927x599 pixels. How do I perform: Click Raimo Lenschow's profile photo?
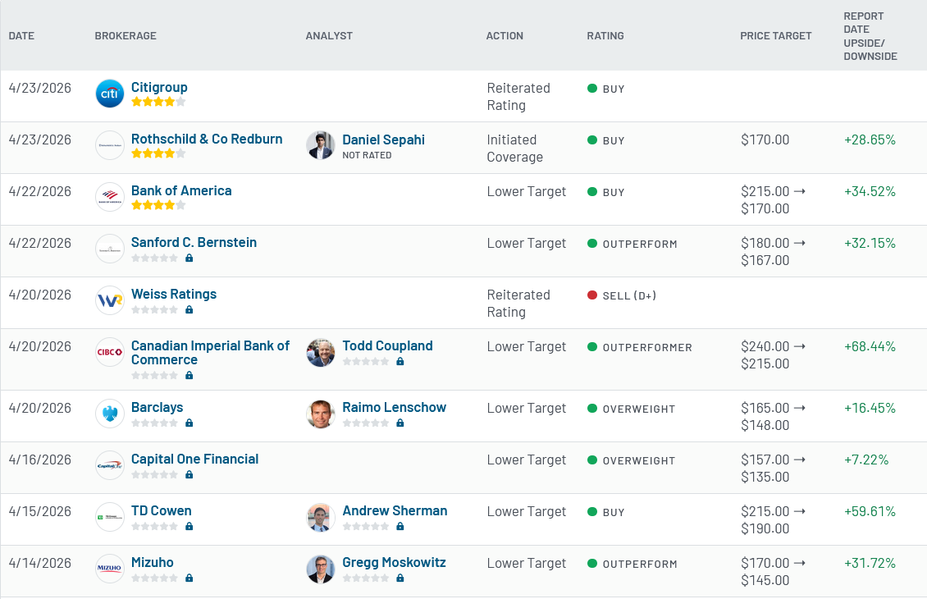pyautogui.click(x=321, y=414)
